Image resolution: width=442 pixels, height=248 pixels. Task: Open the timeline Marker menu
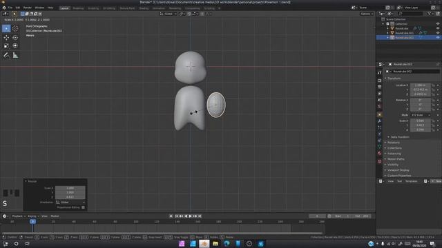[55, 216]
